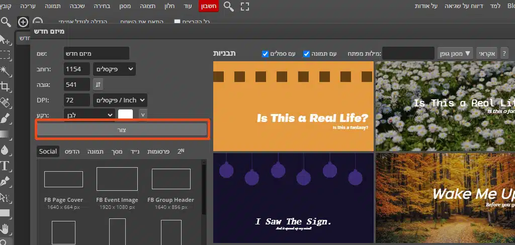Choose the 'FB Event Image' preset

tap(117, 185)
